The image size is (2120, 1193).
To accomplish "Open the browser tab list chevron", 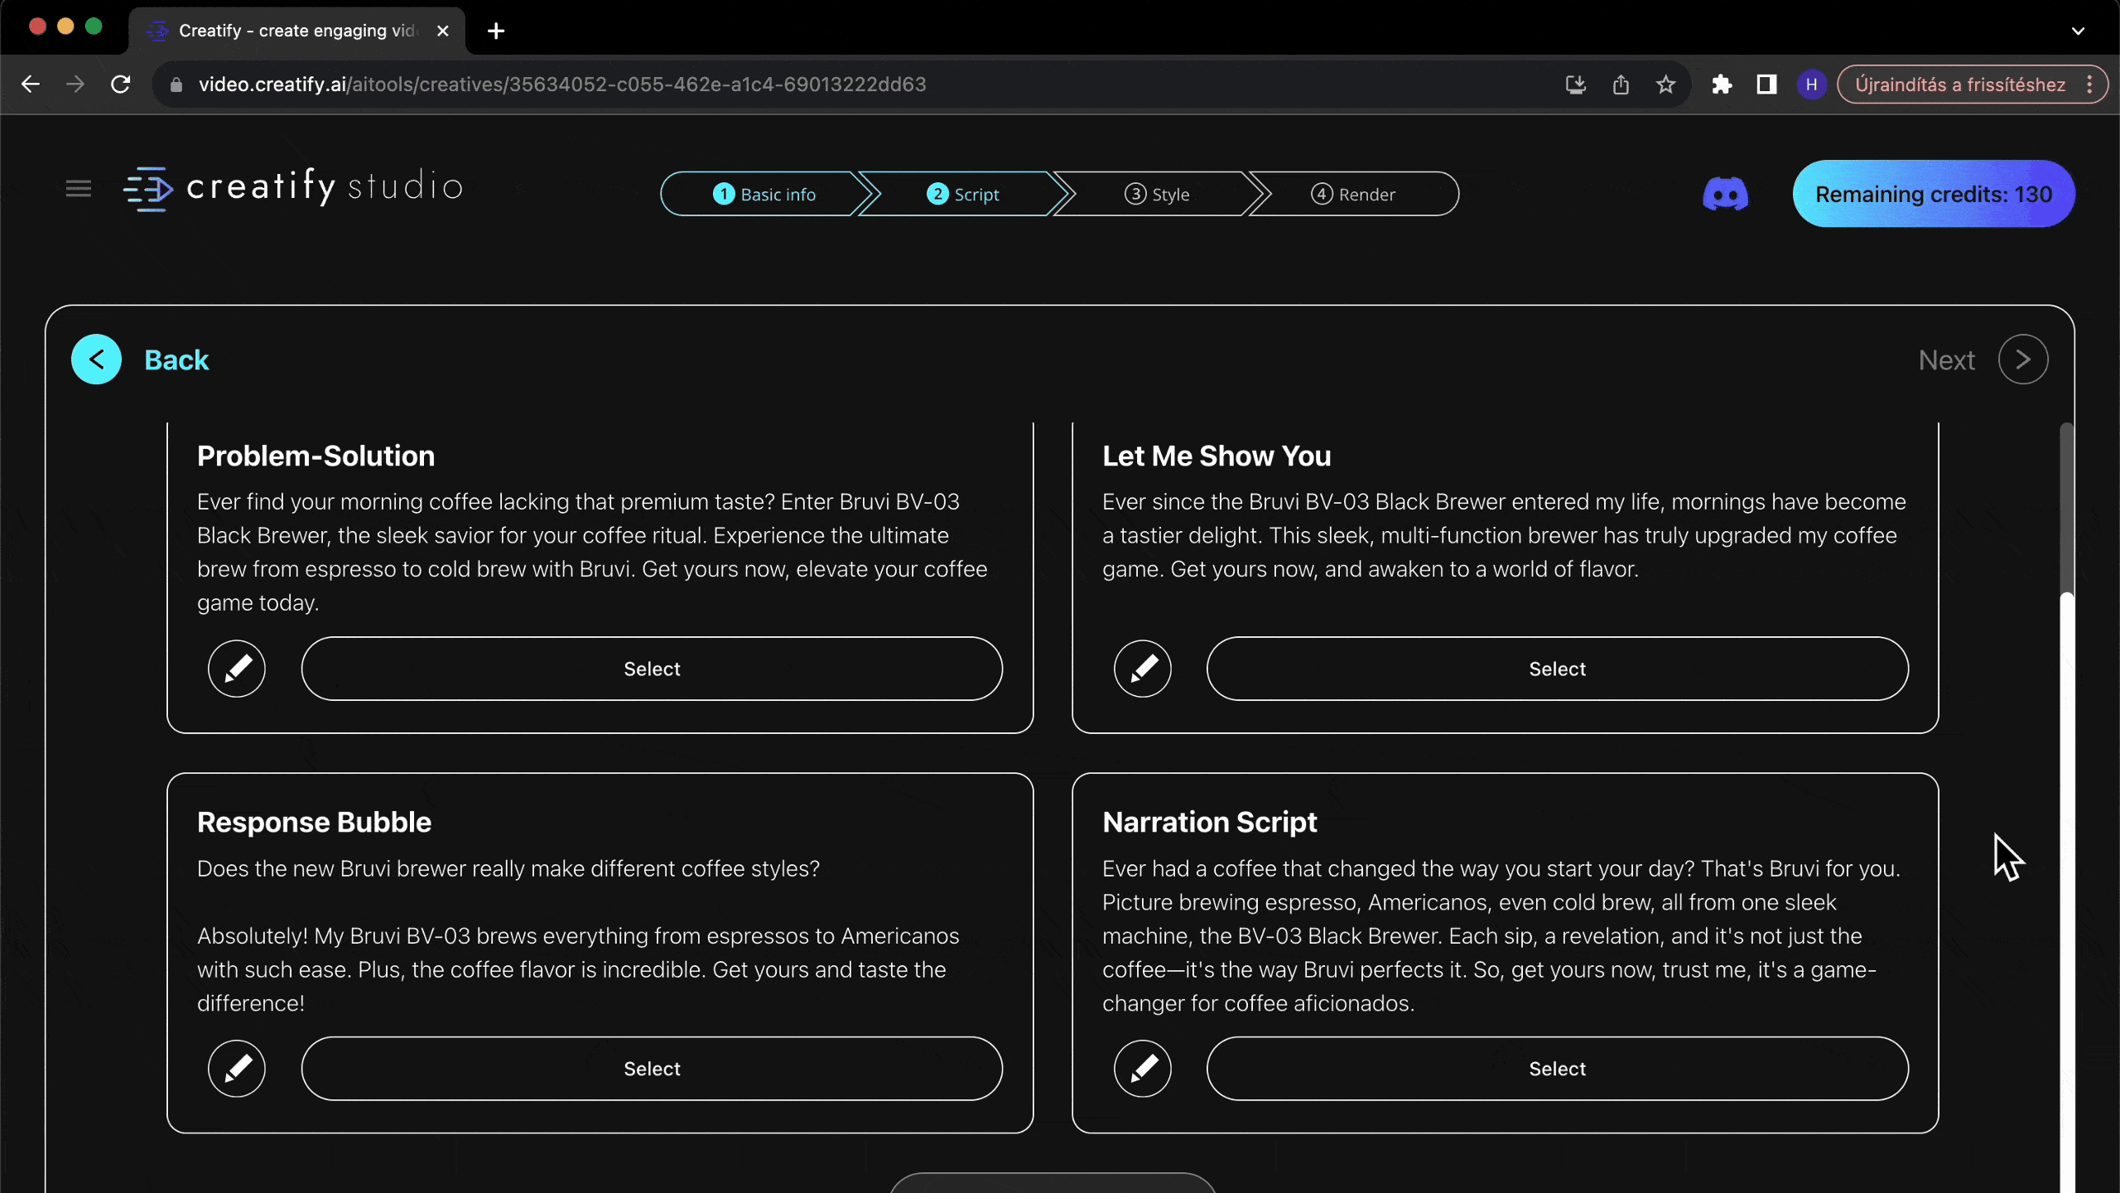I will pos(2078,31).
